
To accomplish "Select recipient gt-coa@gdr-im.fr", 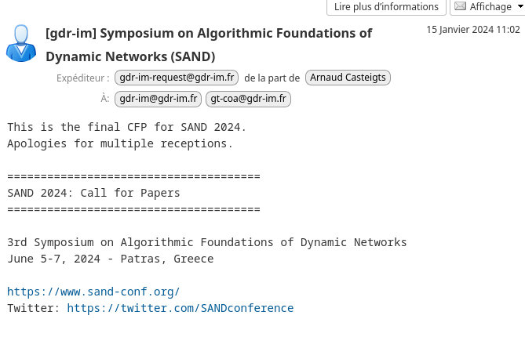I will 248,99.
